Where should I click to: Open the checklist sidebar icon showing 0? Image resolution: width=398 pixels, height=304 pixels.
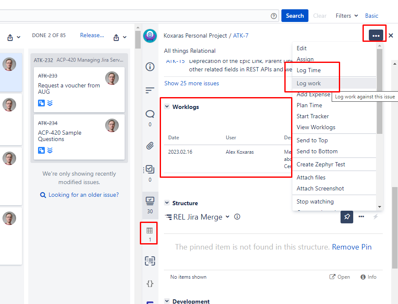point(150,169)
